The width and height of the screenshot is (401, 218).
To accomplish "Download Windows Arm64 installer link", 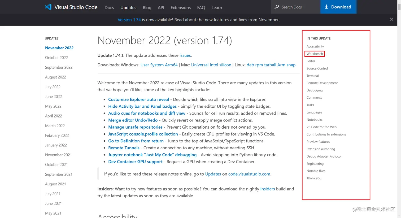I will [x=171, y=65].
